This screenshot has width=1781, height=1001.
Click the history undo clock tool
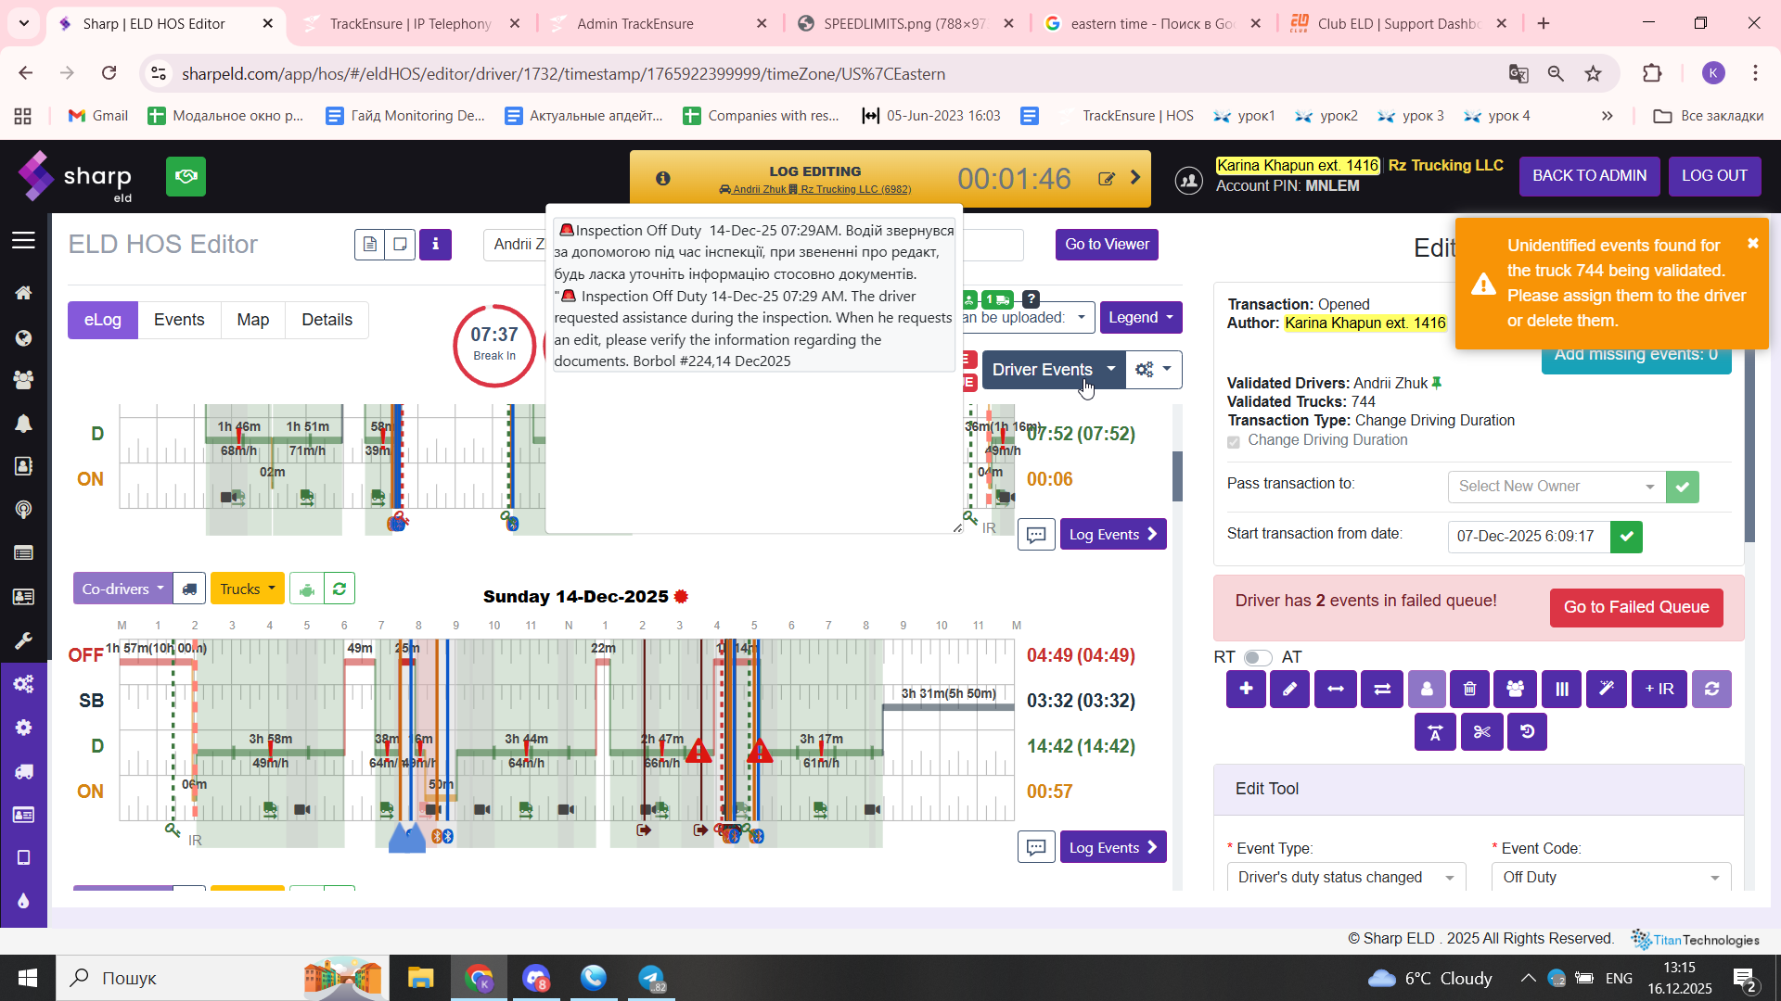pos(1527,732)
